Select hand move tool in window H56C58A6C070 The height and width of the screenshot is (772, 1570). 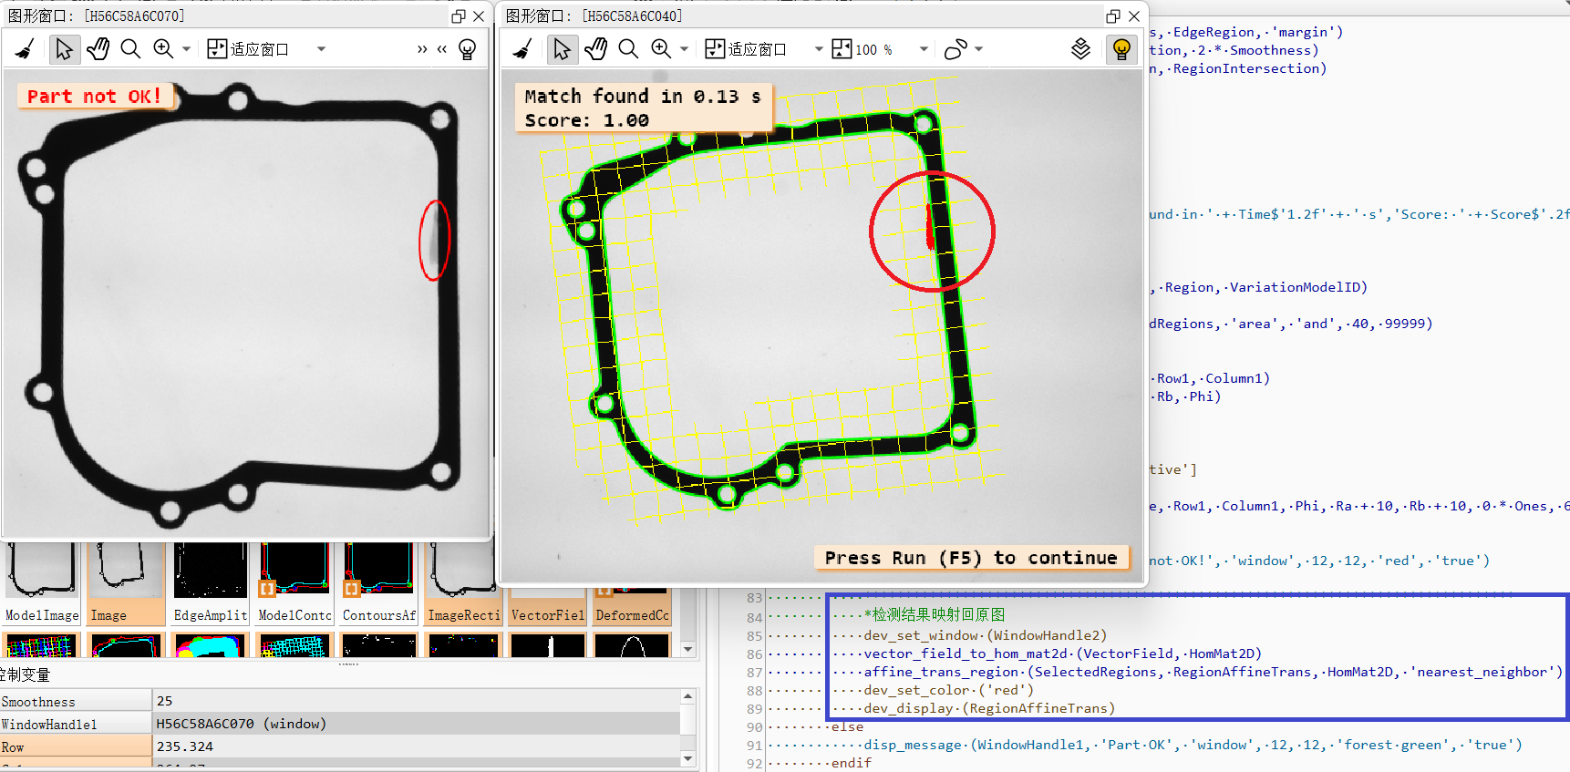[x=98, y=49]
